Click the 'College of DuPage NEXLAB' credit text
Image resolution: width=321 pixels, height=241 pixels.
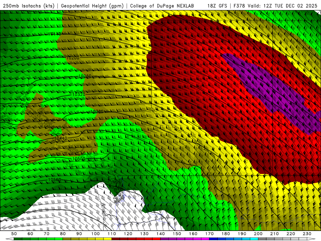pos(162,6)
